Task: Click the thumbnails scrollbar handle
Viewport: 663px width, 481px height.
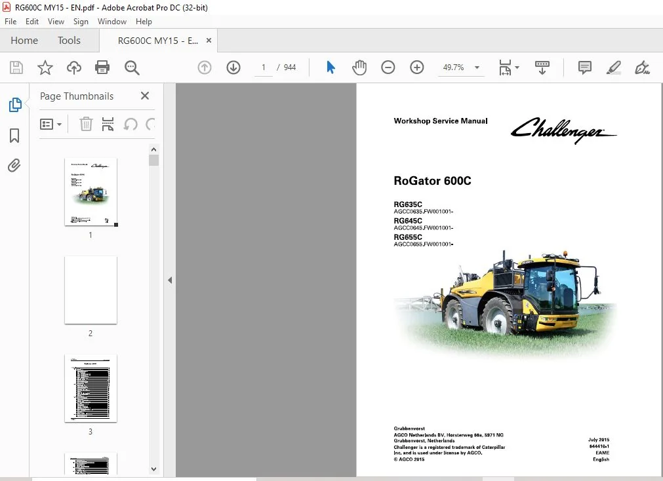Action: tap(154, 160)
